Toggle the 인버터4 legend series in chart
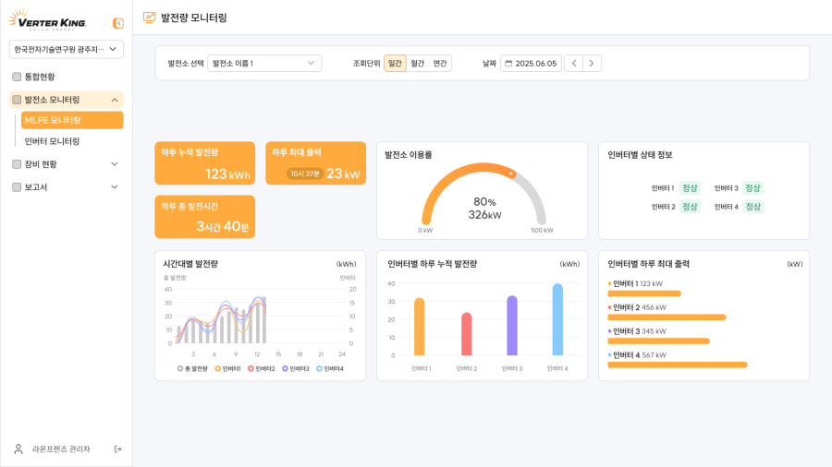 pos(330,368)
